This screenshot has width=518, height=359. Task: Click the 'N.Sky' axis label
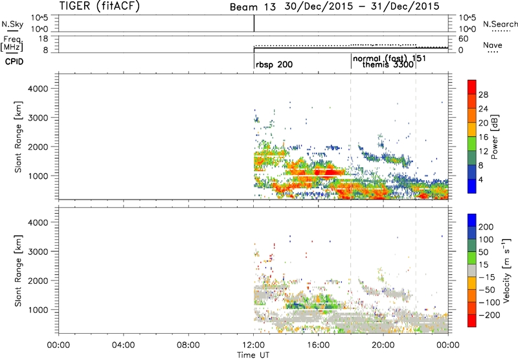pos(12,24)
